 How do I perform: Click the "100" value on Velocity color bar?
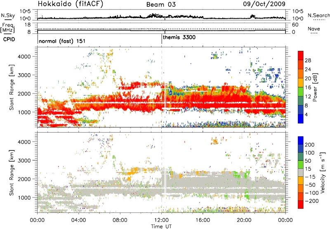(x=310, y=153)
